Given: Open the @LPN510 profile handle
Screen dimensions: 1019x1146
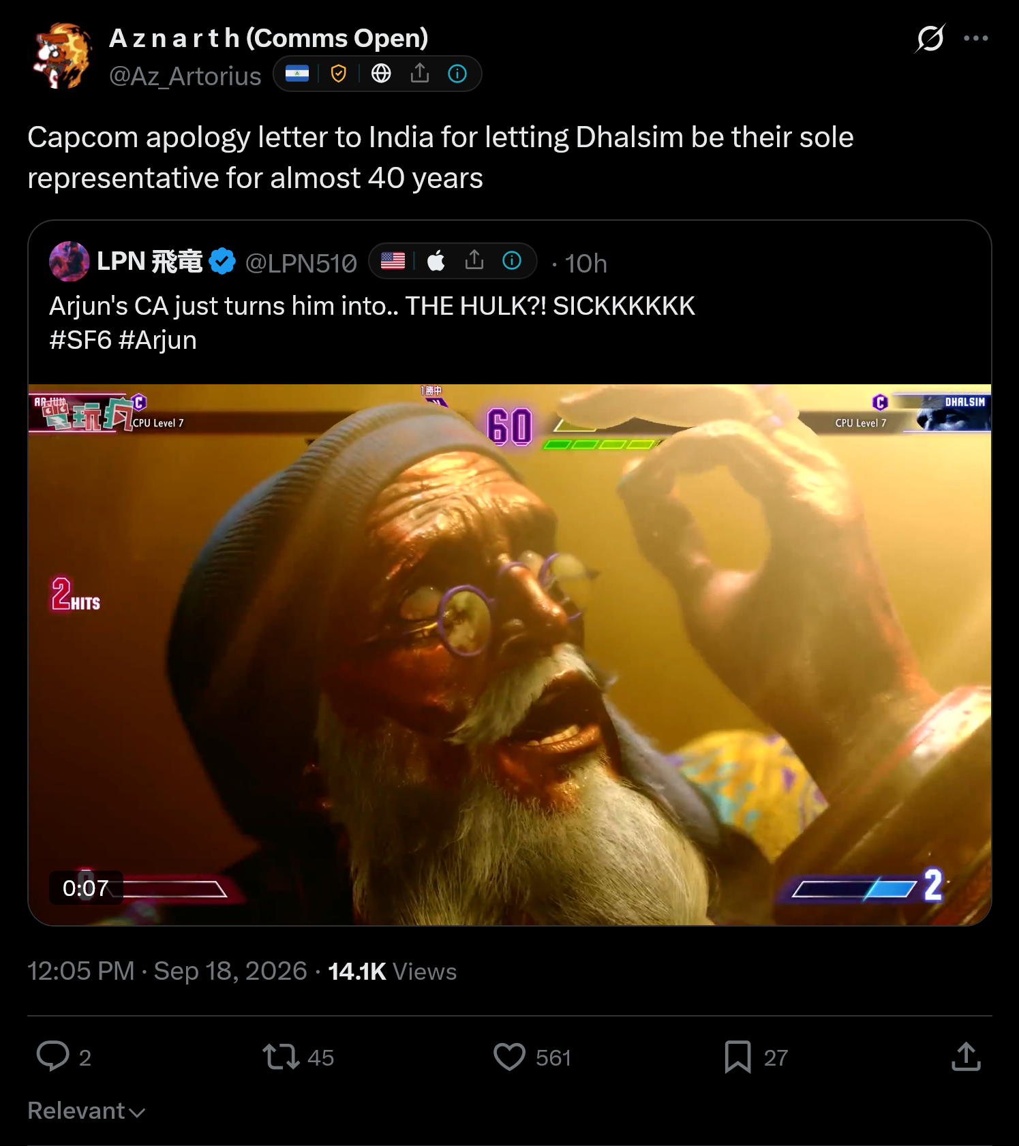Looking at the screenshot, I should [301, 263].
